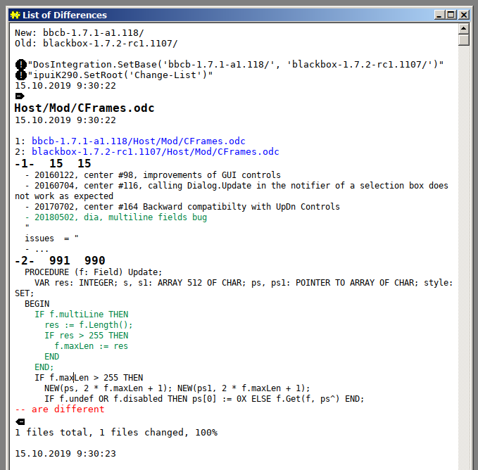Collapse using the left fold arrow near summary
The height and width of the screenshot is (470, 478).
(20, 421)
